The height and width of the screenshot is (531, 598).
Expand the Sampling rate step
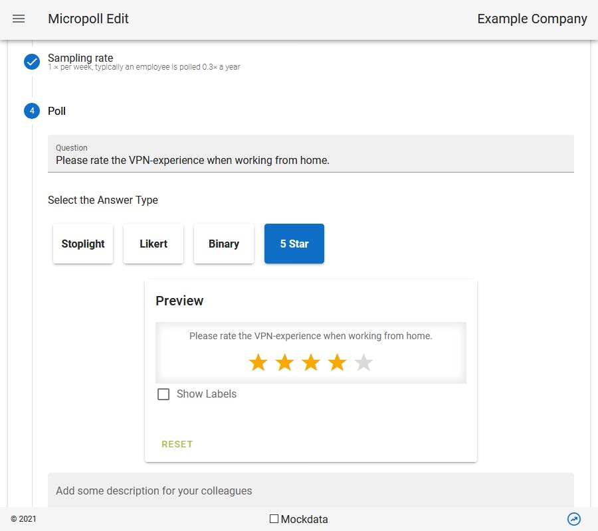[x=80, y=58]
